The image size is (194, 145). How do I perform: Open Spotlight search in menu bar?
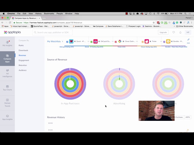click(x=185, y=14)
